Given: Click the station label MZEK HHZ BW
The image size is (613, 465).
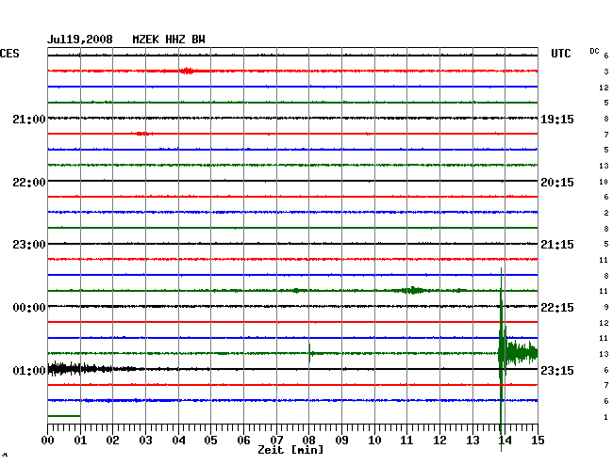Looking at the screenshot, I should click(169, 40).
